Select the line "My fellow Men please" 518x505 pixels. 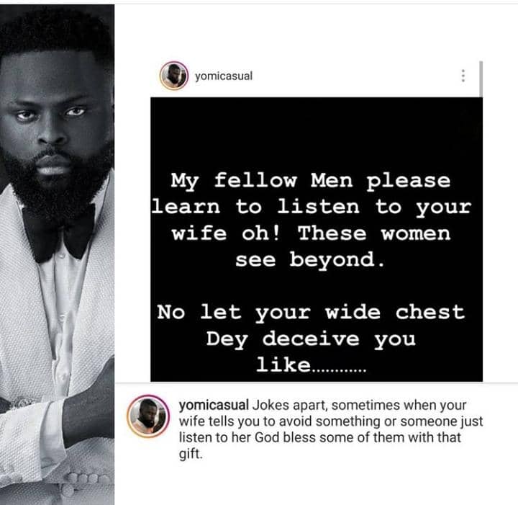(x=311, y=182)
